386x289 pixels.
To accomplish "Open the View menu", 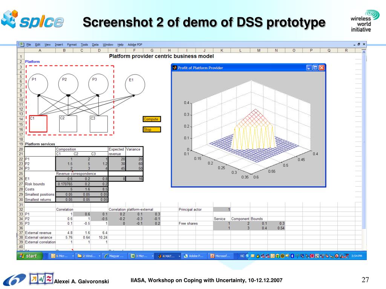I will [x=47, y=44].
